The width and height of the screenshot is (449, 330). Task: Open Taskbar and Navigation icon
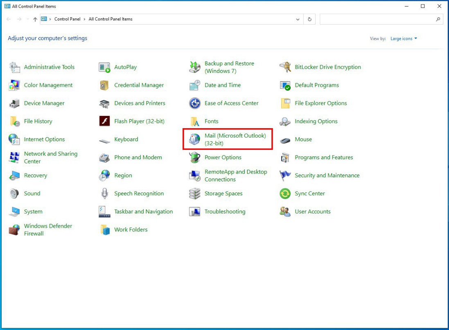click(104, 212)
